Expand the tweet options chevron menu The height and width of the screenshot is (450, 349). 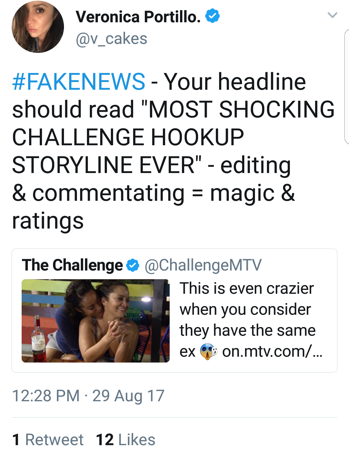click(332, 15)
